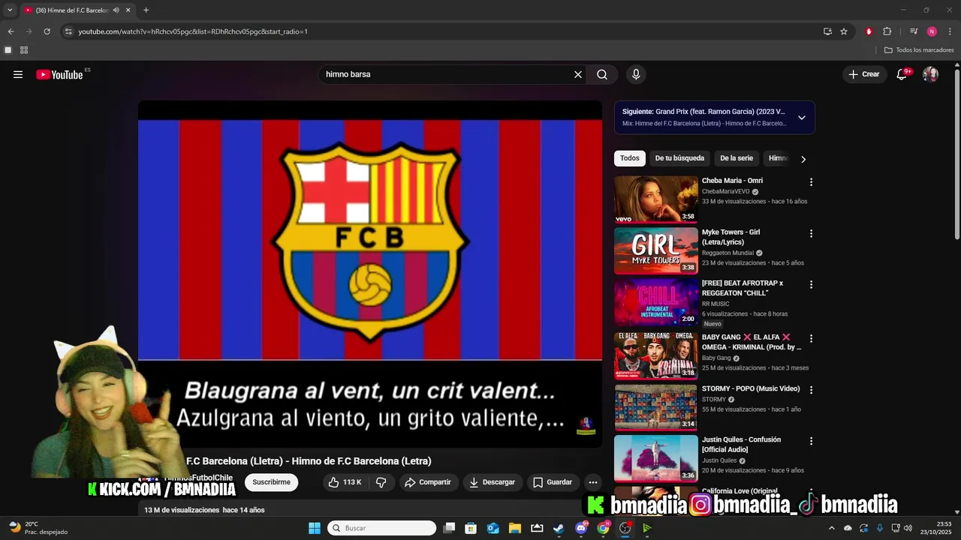The width and height of the screenshot is (961, 540).
Task: Open the YouTube hamburger guide menu
Action: (x=18, y=74)
